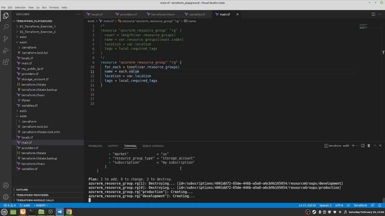Image resolution: width=385 pixels, height=216 pixels.
Task: Split the terminal panel
Action: point(363,146)
